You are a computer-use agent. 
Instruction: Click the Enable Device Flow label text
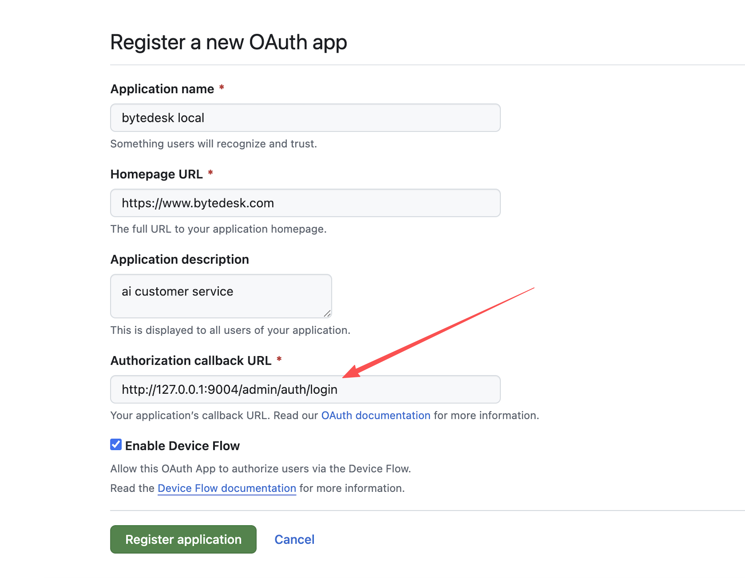182,446
